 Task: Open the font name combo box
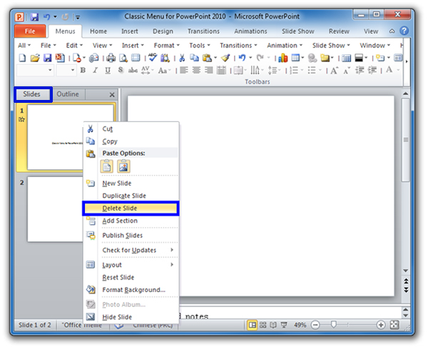[x=35, y=70]
